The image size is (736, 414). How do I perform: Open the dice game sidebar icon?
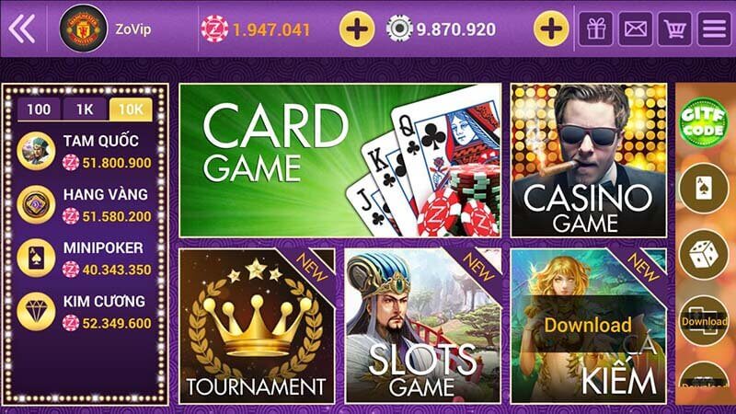click(703, 255)
